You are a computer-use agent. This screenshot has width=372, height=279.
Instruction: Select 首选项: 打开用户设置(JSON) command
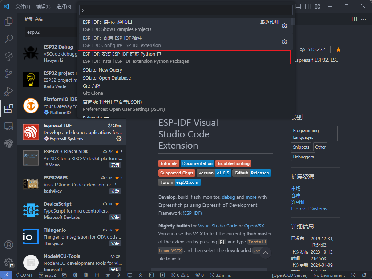click(x=185, y=105)
